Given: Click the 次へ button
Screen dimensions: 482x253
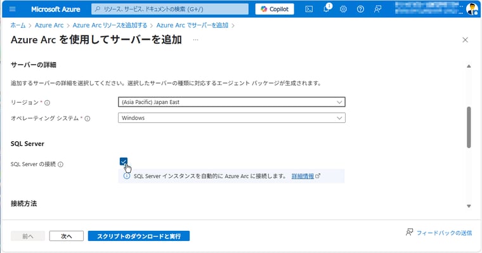Looking at the screenshot, I should tap(67, 236).
